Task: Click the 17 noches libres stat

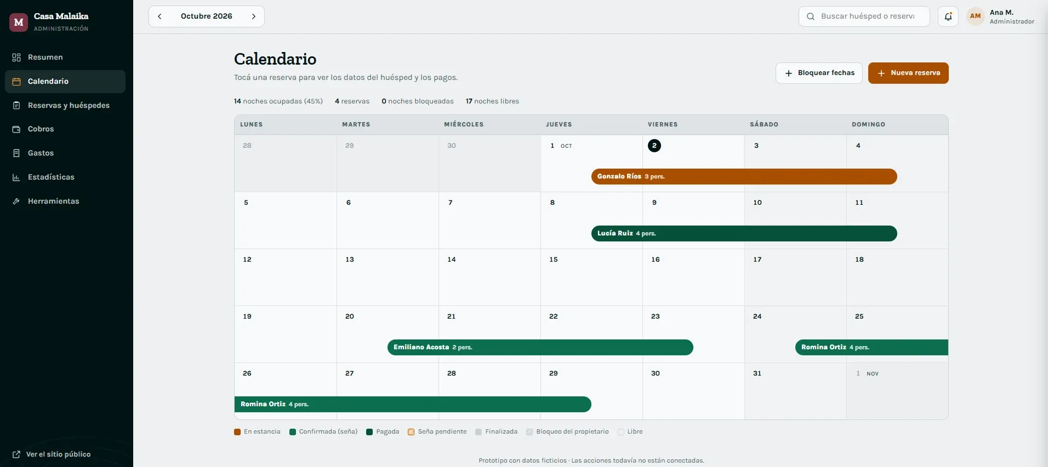Action: click(x=492, y=101)
